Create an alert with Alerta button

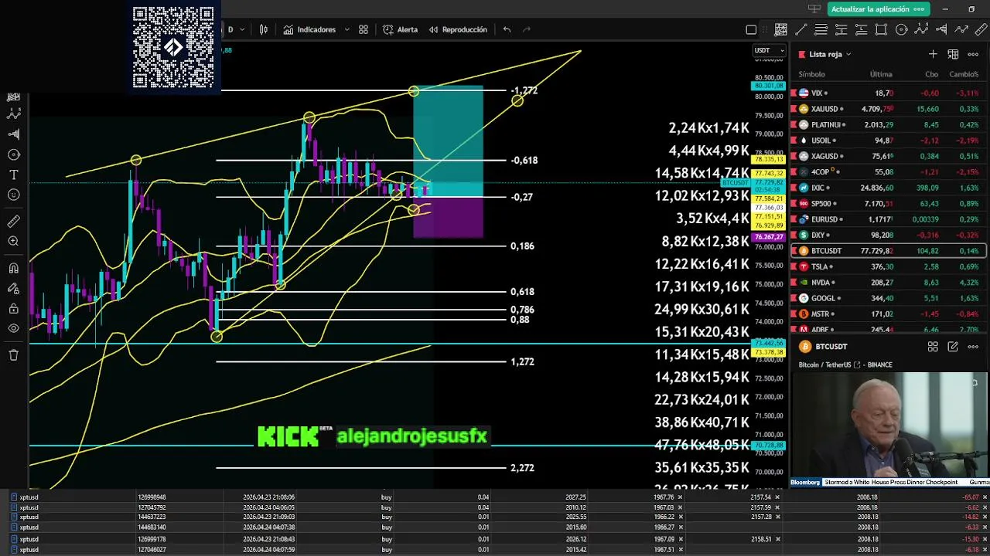coord(400,29)
